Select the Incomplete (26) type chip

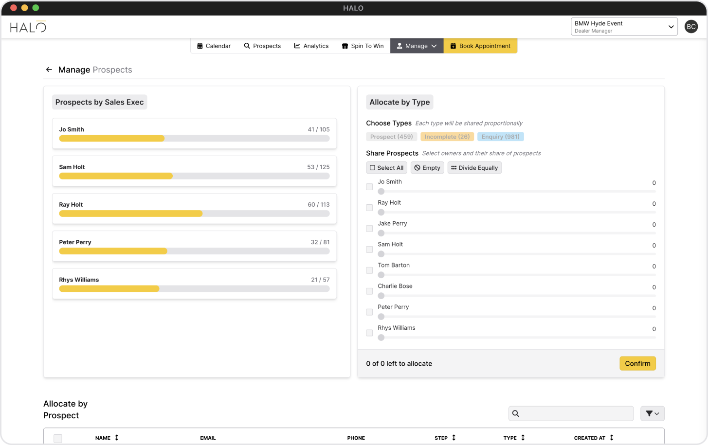click(x=447, y=137)
